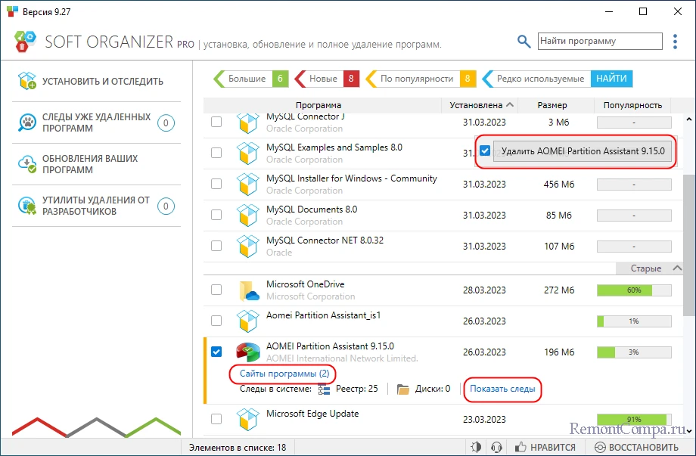Open the three-dot main menu
Screen dimensions: 696x456
[675, 42]
